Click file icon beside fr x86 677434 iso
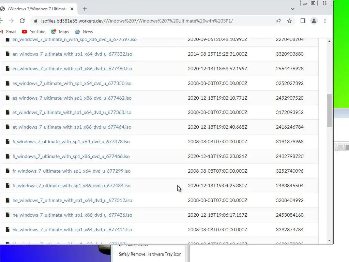The height and width of the screenshot is (262, 349). [x=7, y=186]
